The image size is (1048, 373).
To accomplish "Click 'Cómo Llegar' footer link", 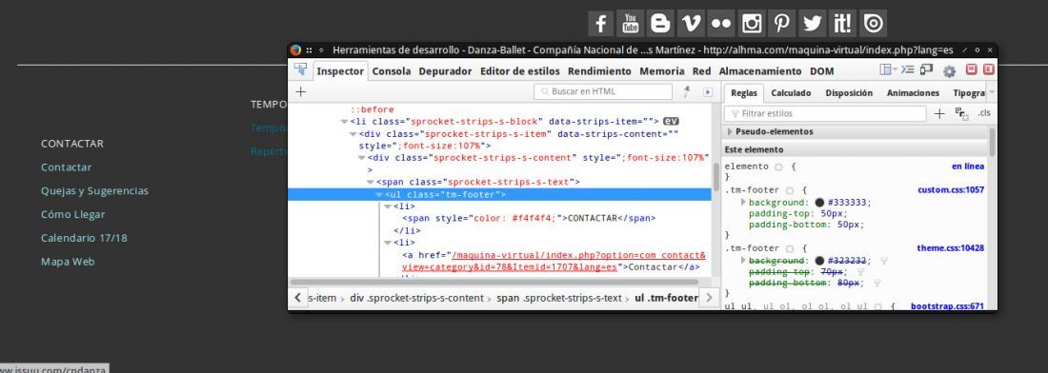I will pos(72,214).
